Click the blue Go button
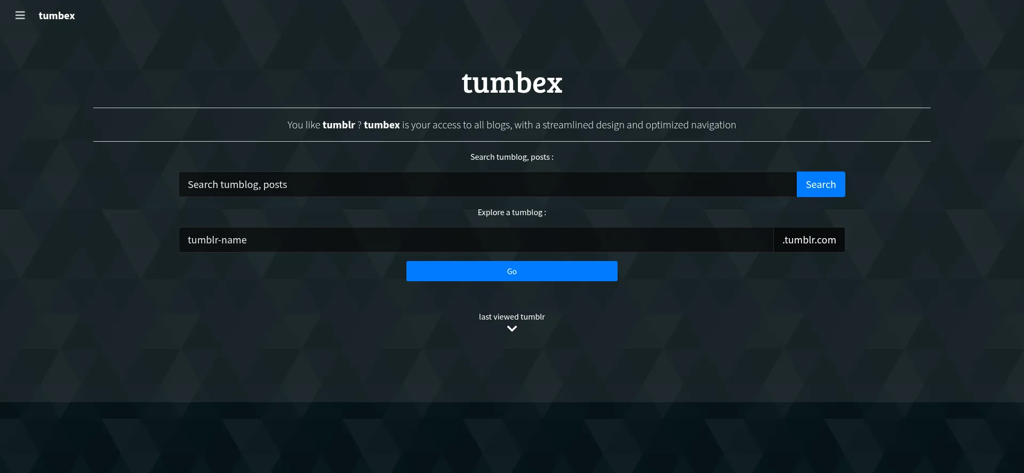This screenshot has height=473, width=1024. coord(512,271)
